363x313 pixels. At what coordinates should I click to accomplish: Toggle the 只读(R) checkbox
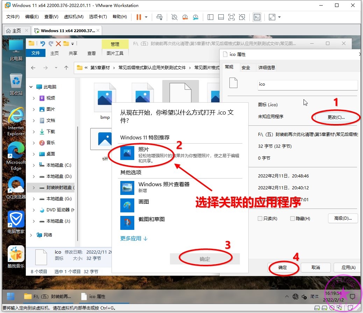pyautogui.click(x=260, y=218)
